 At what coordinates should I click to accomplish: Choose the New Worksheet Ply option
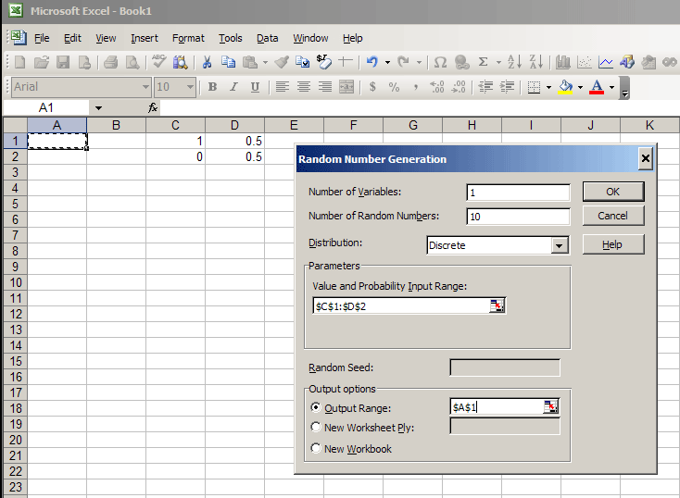[316, 428]
